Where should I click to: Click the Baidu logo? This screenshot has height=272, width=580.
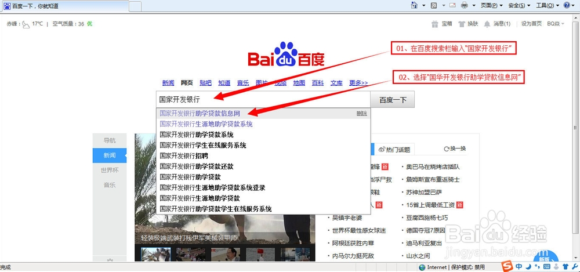coord(286,54)
